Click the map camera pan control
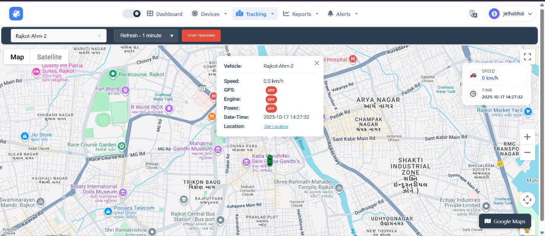This screenshot has width=545, height=236. pos(527,199)
